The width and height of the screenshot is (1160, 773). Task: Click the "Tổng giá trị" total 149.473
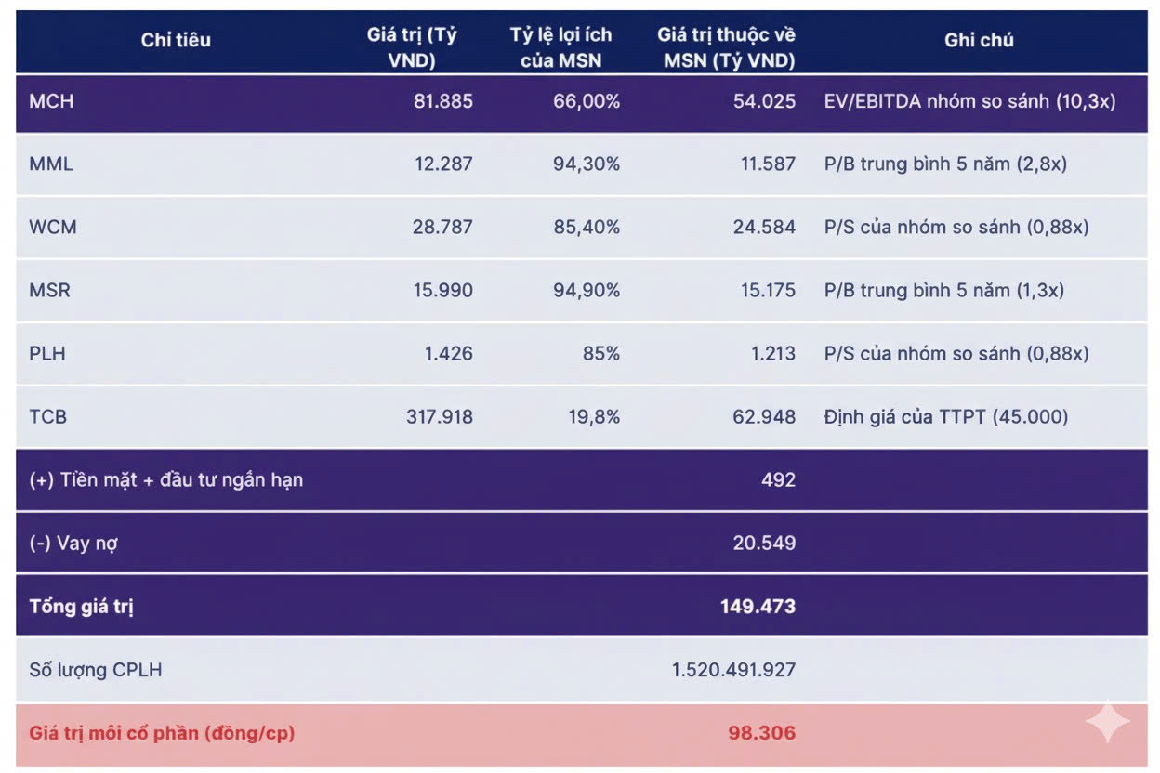point(758,607)
